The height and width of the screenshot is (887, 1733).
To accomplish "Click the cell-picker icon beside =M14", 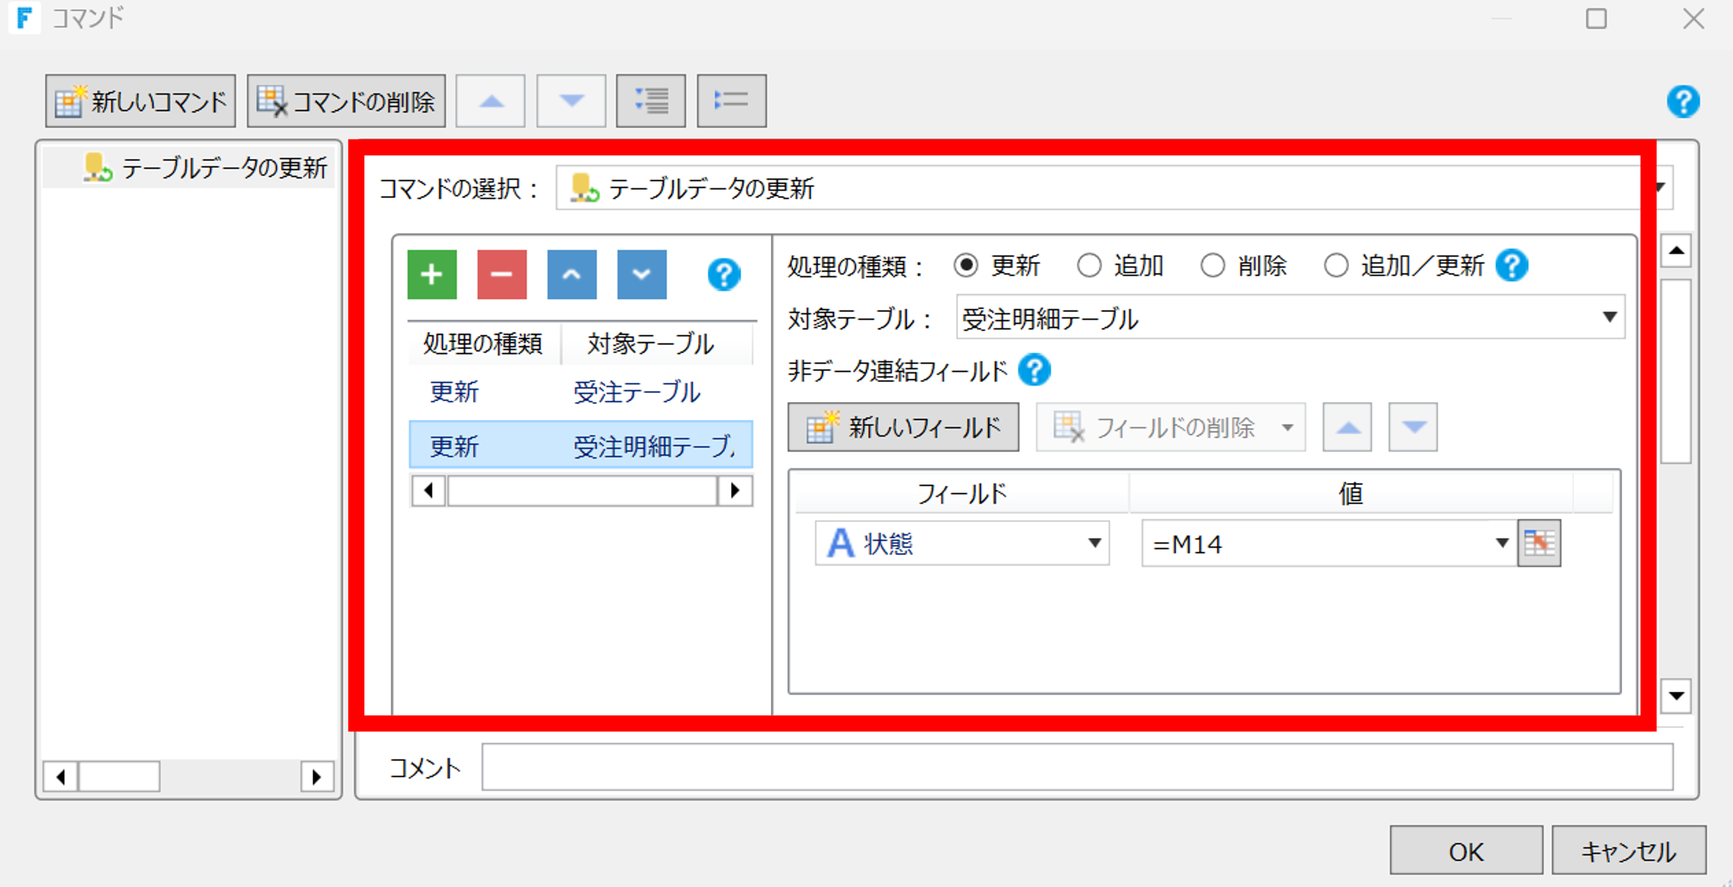I will tap(1538, 543).
